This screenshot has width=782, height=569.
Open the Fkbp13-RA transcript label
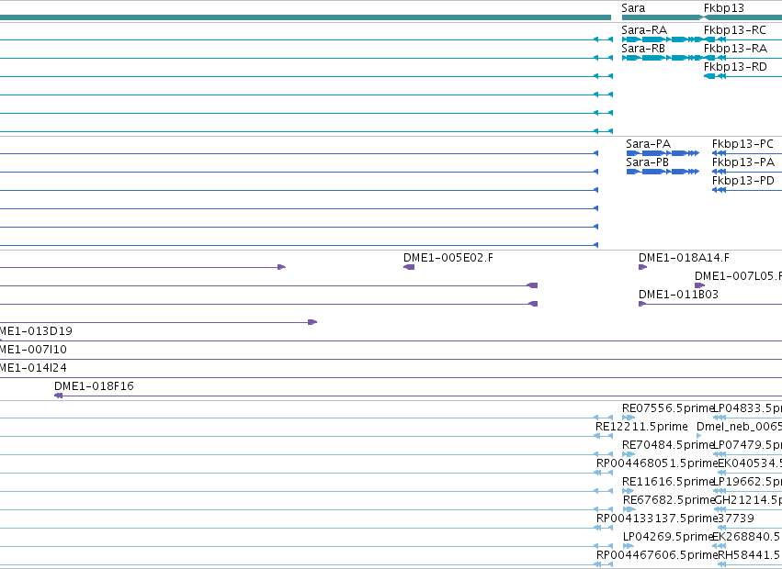(x=735, y=49)
